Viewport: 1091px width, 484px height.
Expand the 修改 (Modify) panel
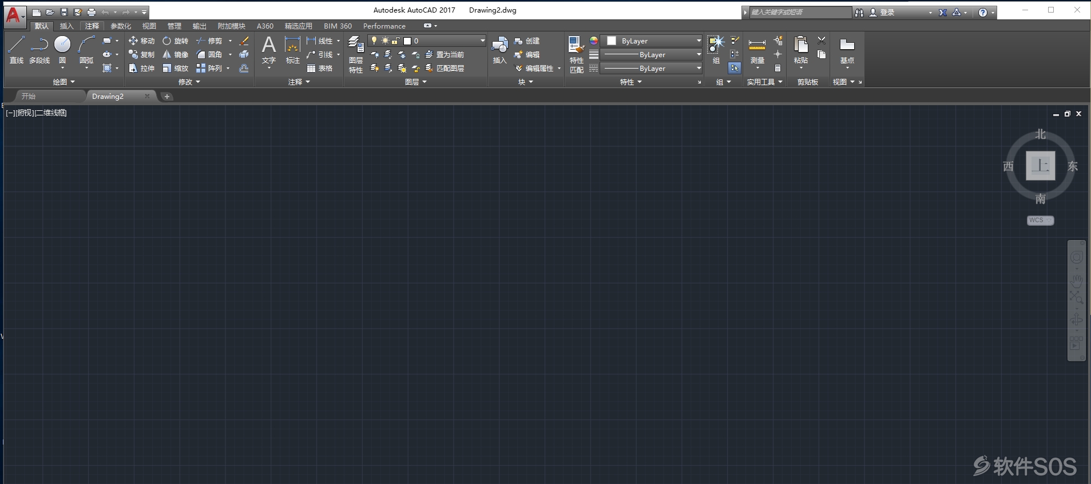coord(189,82)
